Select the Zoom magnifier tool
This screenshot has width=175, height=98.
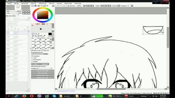coord(36,36)
